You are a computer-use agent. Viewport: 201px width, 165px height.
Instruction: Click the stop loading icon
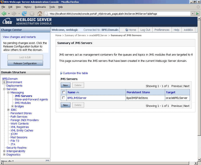coord(32,14)
